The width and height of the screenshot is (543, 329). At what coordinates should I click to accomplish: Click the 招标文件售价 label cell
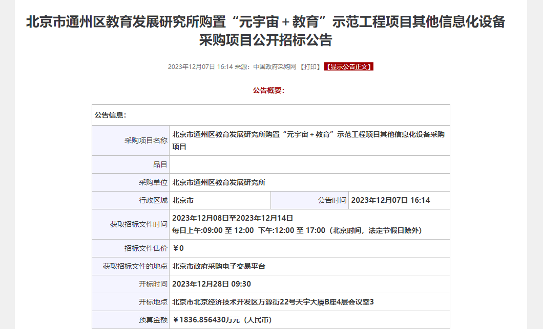(131, 249)
